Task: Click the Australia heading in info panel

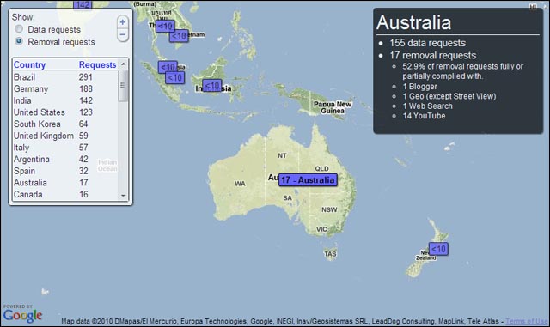Action: click(x=414, y=22)
